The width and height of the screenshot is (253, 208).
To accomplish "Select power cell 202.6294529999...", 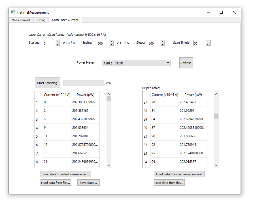I will (x=193, y=119).
